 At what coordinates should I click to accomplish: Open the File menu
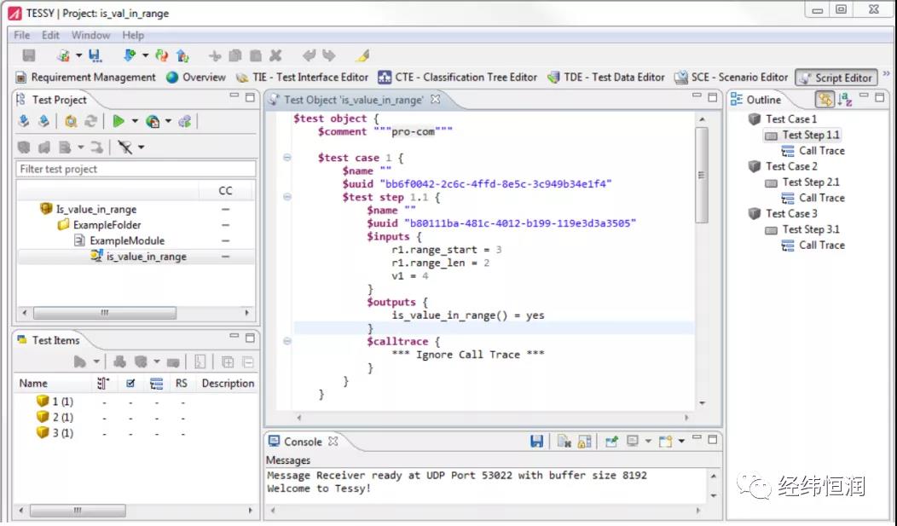[x=21, y=36]
